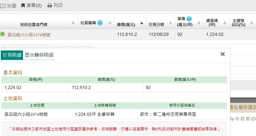Click the 基本資料 section heading
This screenshot has width=256, height=136.
coord(13,72)
